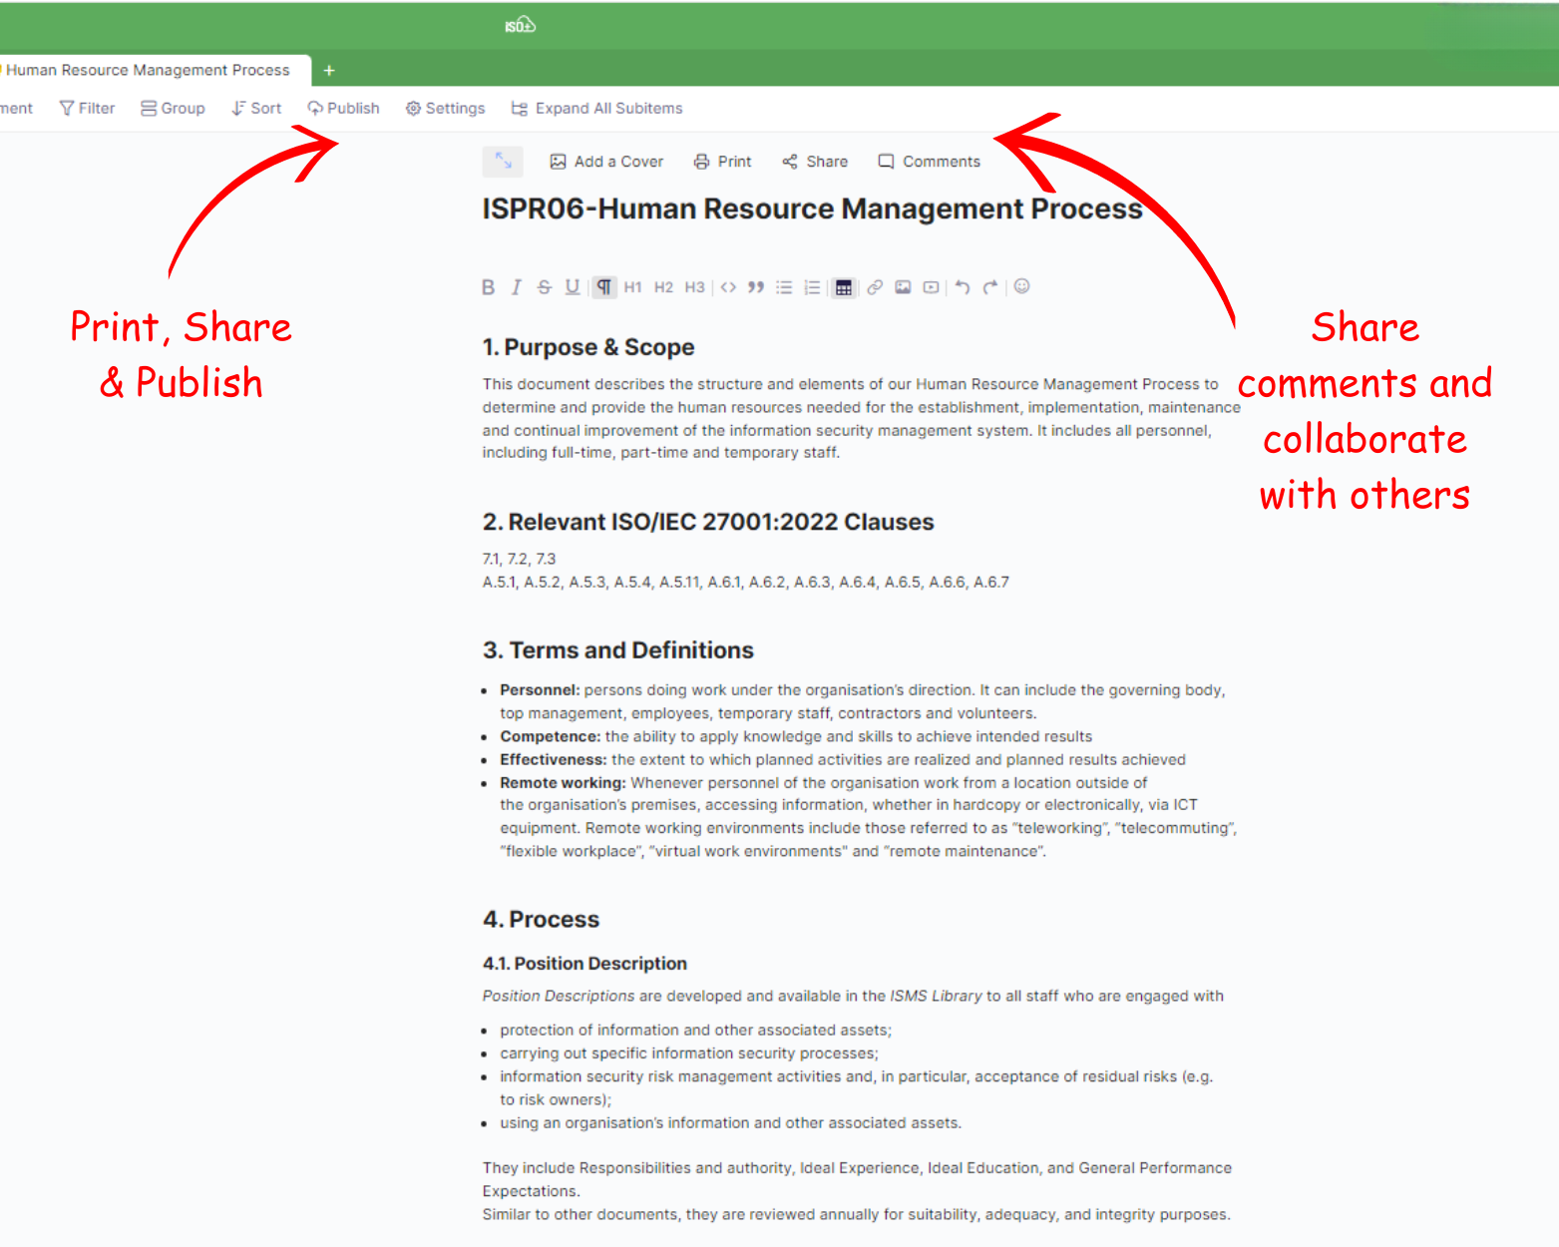
Task: Open the Comments panel
Action: [929, 162]
